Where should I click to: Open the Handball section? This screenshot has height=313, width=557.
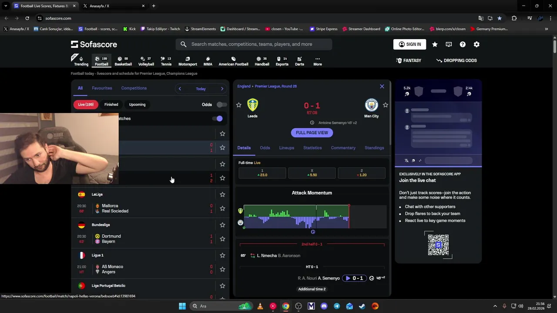(x=262, y=61)
